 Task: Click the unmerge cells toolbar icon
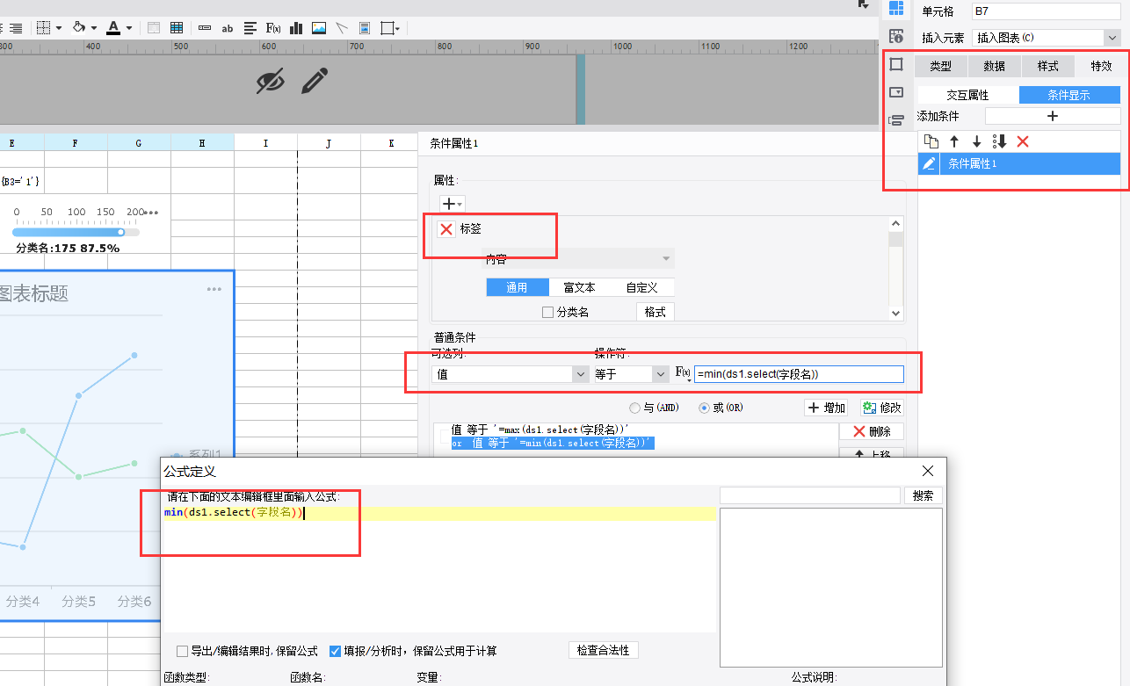tap(154, 28)
